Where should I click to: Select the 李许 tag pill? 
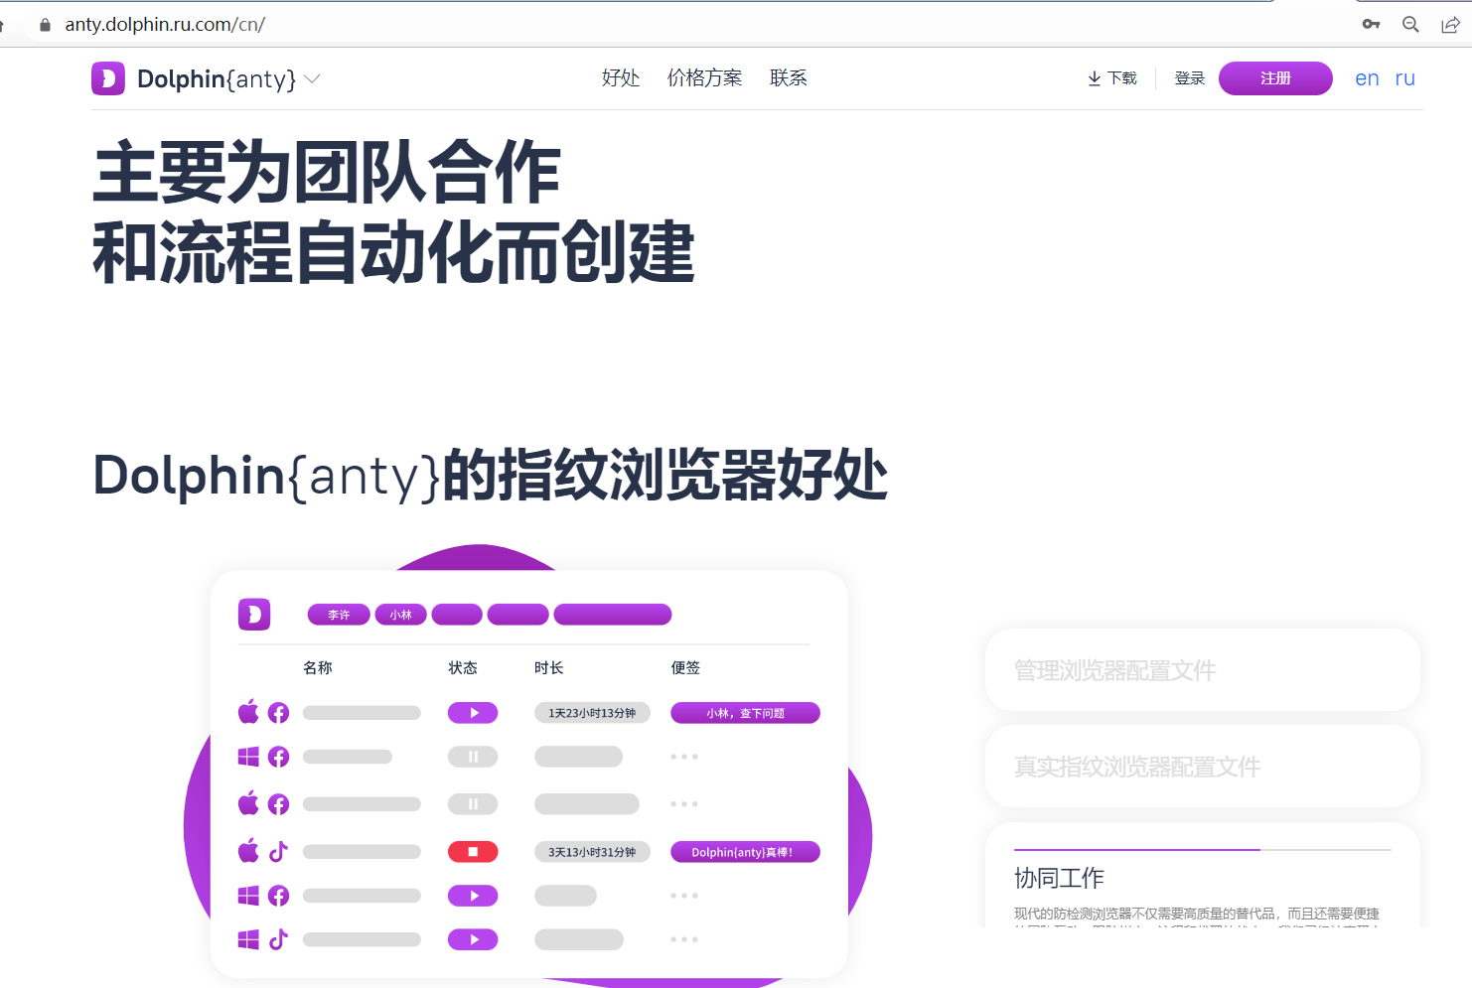pyautogui.click(x=339, y=615)
